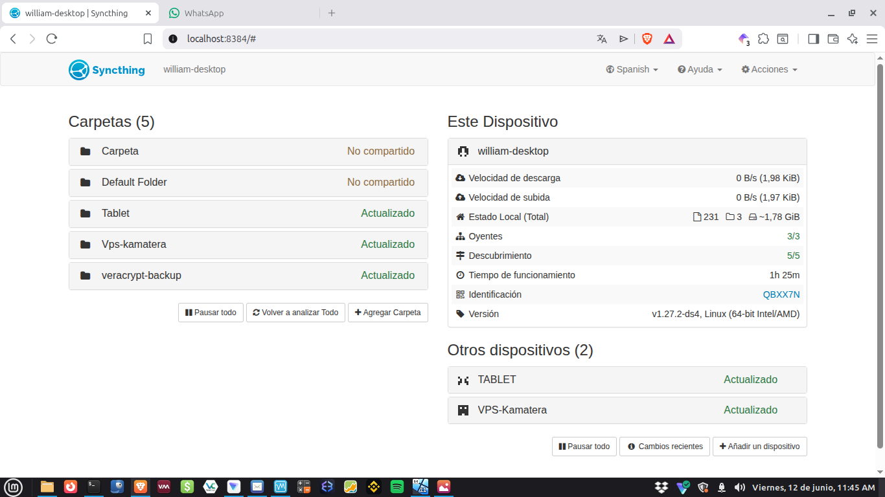The width and height of the screenshot is (885, 497).
Task: Click the share arrow icon in address bar
Action: pyautogui.click(x=623, y=39)
